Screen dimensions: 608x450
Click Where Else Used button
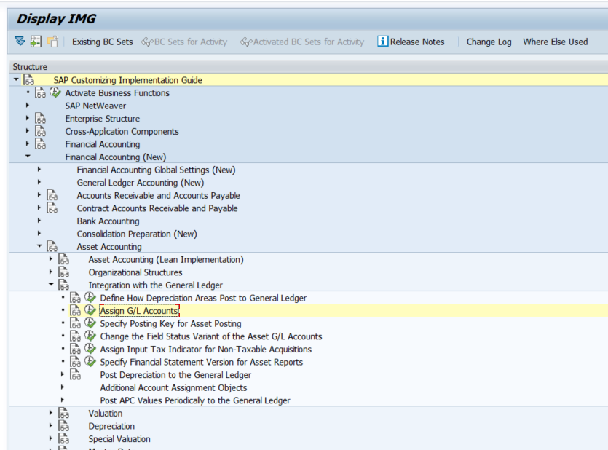[x=555, y=42]
